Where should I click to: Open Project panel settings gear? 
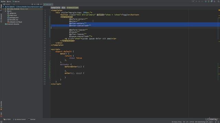click(38, 4)
